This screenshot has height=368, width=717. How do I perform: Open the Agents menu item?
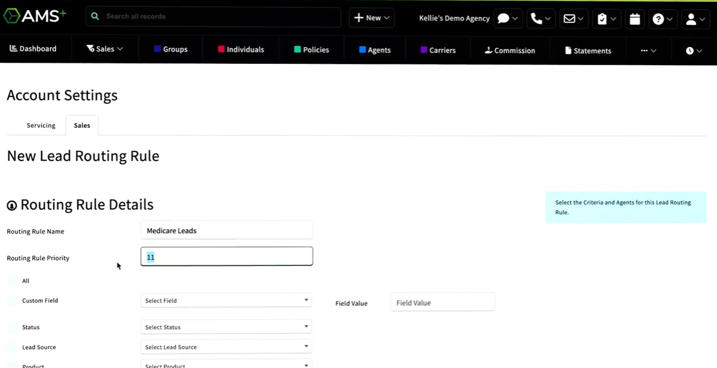(375, 50)
